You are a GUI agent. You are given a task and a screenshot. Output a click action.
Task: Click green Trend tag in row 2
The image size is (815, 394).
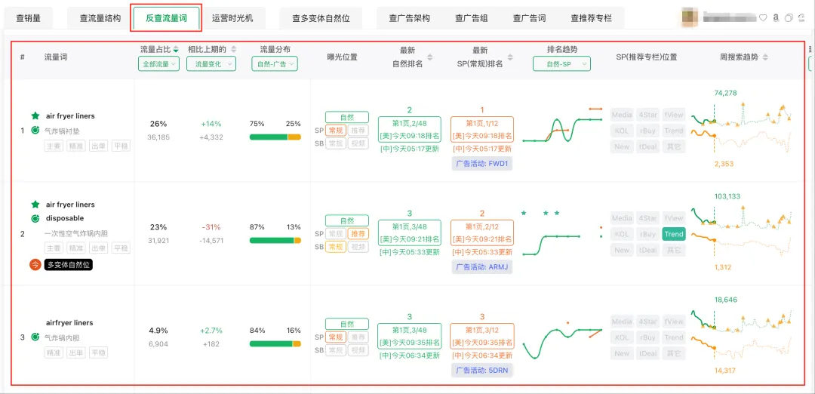674,234
